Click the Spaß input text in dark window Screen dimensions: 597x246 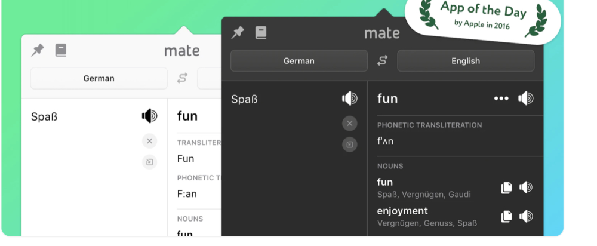coord(244,99)
